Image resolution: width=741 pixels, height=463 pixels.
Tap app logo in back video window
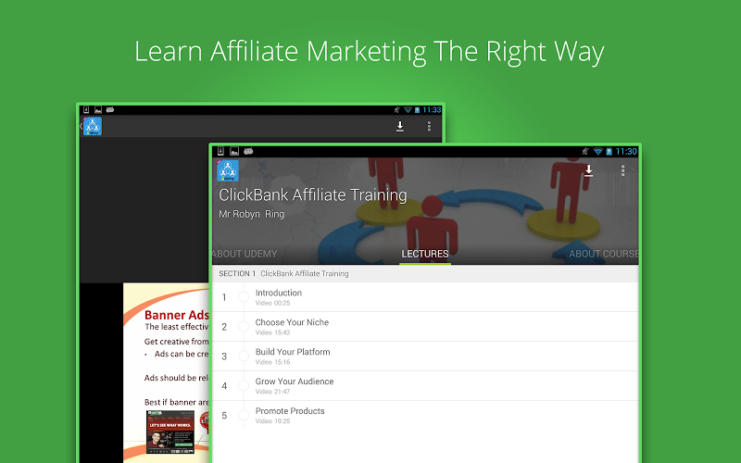tap(93, 126)
